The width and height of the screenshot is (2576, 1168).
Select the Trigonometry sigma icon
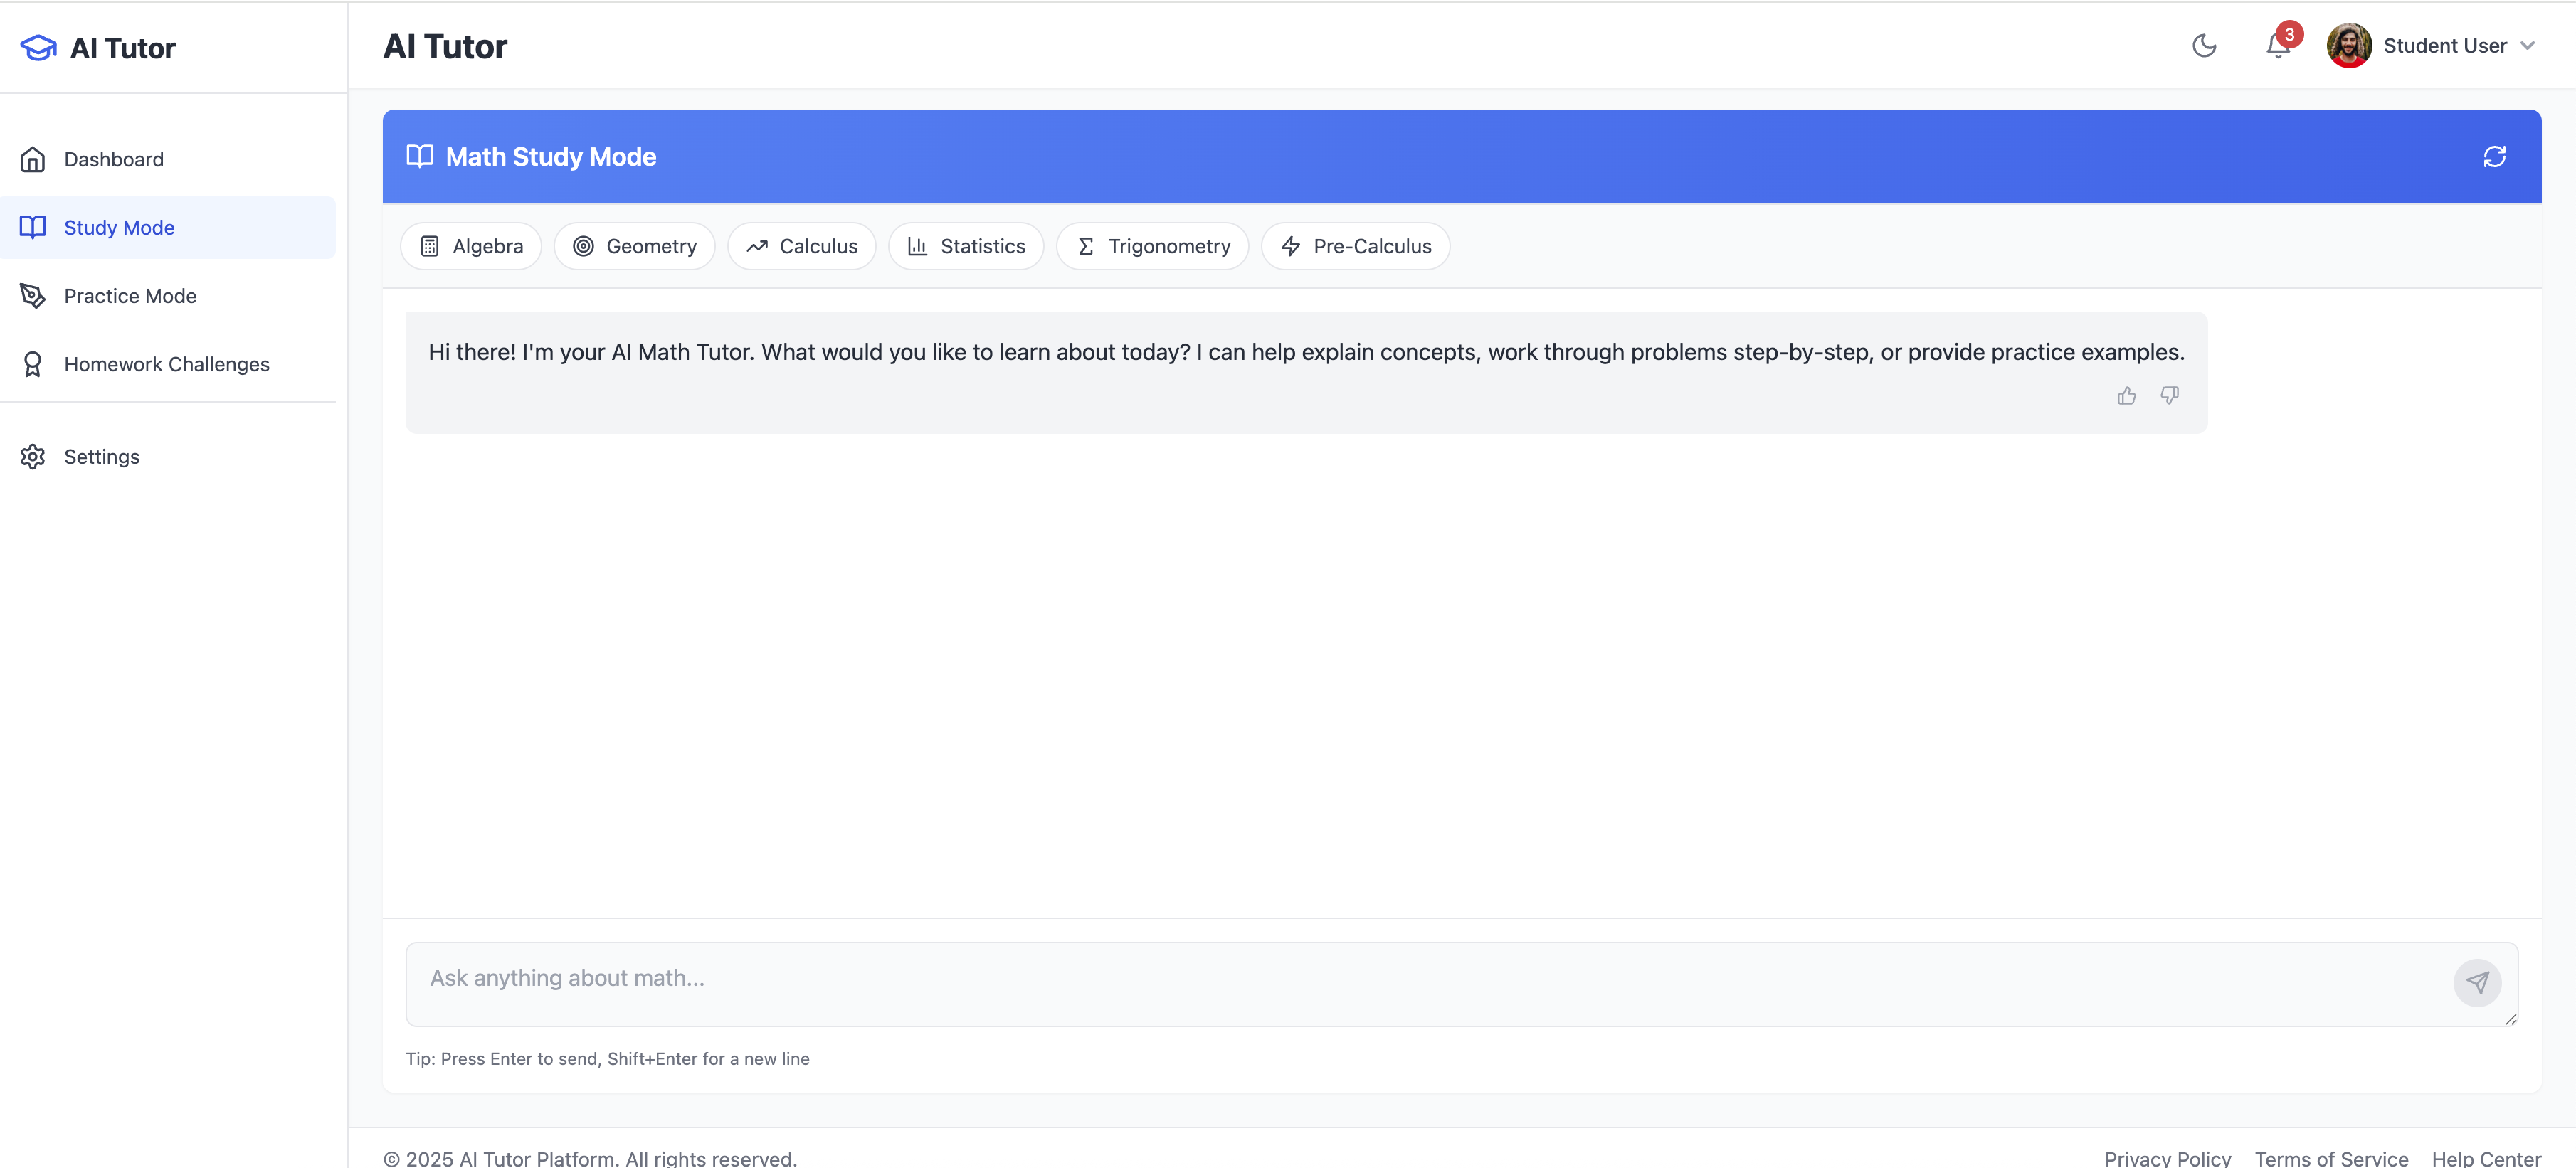(x=1086, y=246)
